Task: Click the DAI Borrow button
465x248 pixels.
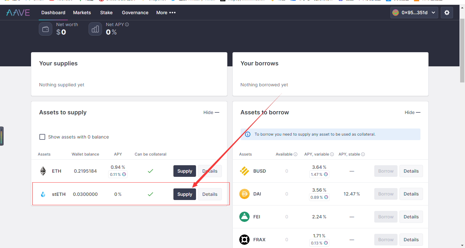Action: 386,194
